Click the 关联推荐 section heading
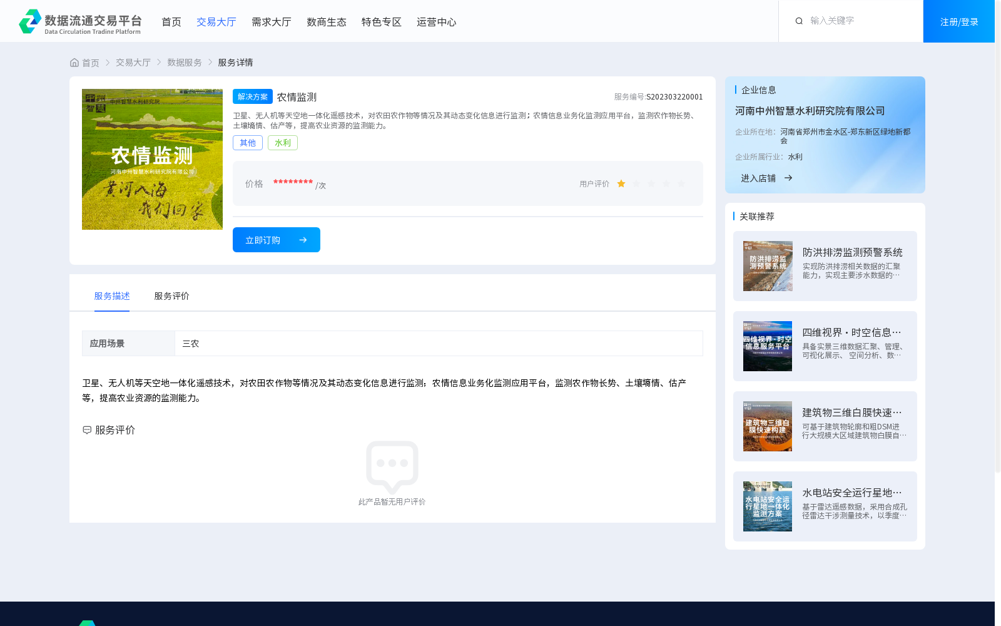This screenshot has width=1001, height=626. pyautogui.click(x=757, y=217)
